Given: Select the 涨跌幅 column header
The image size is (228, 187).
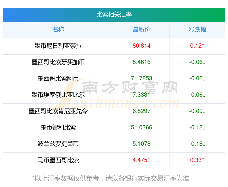Looking at the screenshot, I should coord(197,29).
